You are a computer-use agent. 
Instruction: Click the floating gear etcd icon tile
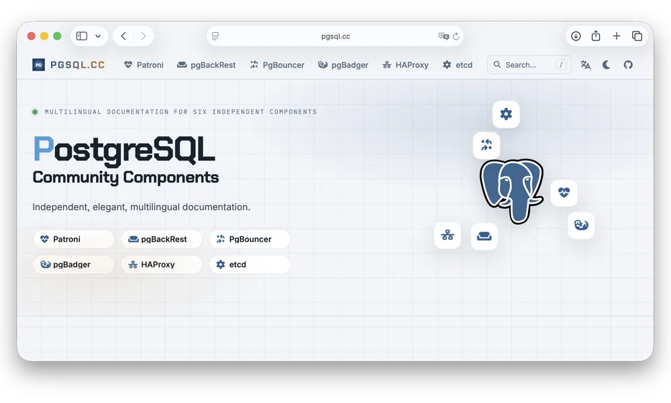(506, 114)
